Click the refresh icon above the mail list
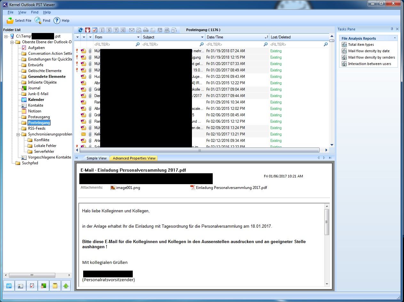Image resolution: width=404 pixels, height=302 pixels. tap(81, 30)
